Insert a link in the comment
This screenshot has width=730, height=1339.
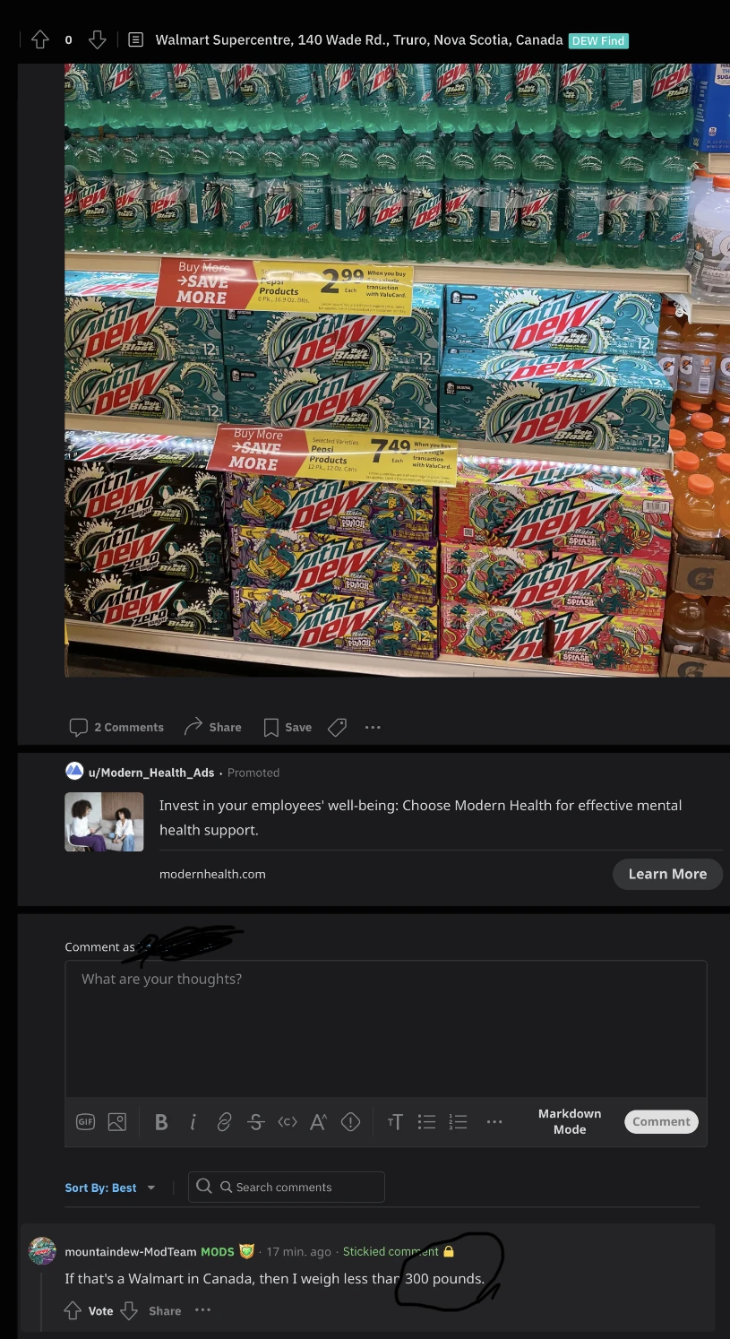click(224, 1122)
